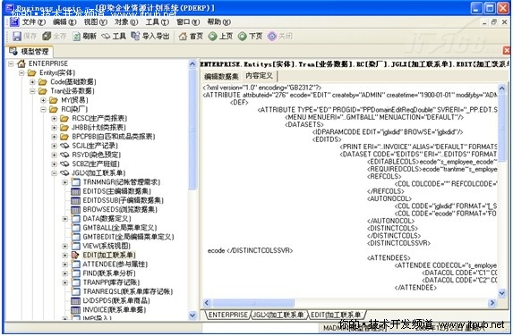
Task: Click the 导入导出 import/export icon
Action: [x=135, y=36]
